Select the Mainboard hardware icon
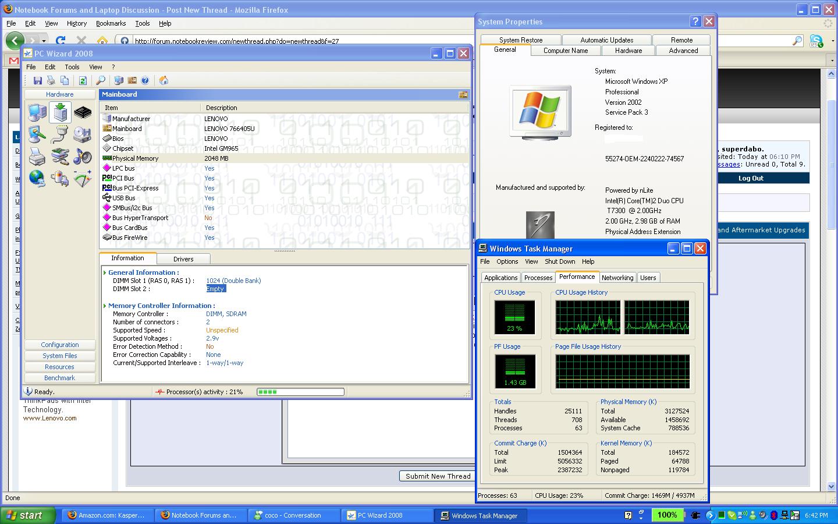 60,112
